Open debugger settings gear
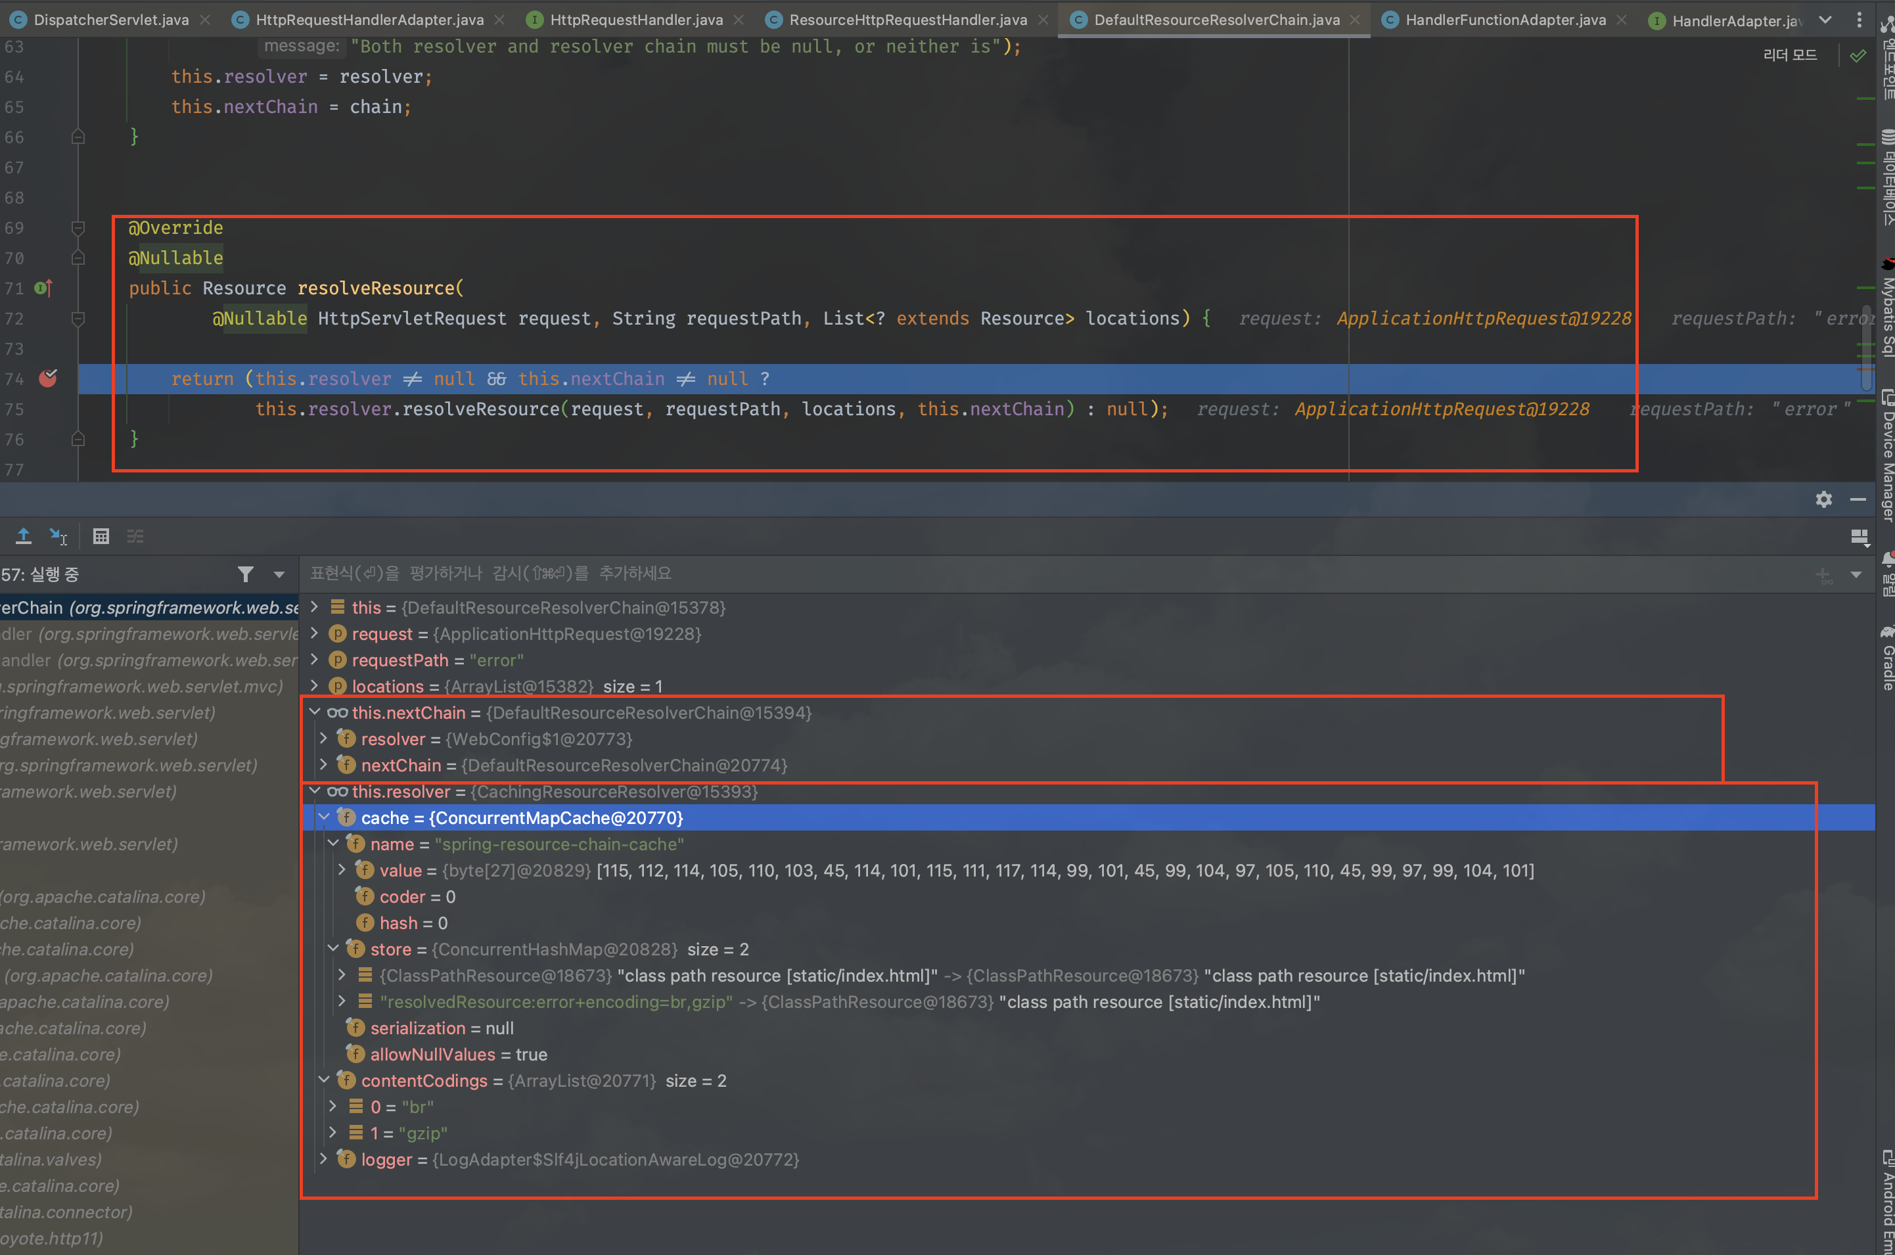Viewport: 1895px width, 1255px height. click(x=1823, y=499)
